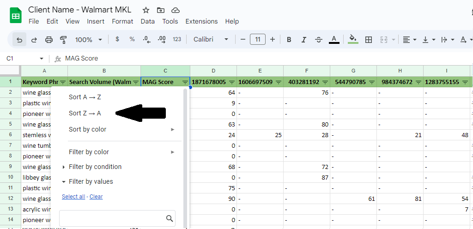This screenshot has height=229, width=473.
Task: Select row 6 header
Action: (10, 135)
